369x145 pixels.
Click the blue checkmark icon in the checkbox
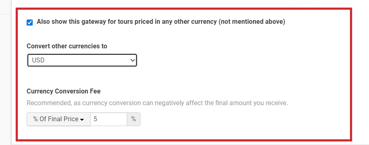29,23
